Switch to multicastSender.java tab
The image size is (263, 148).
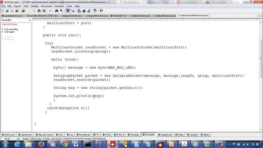pos(139,16)
